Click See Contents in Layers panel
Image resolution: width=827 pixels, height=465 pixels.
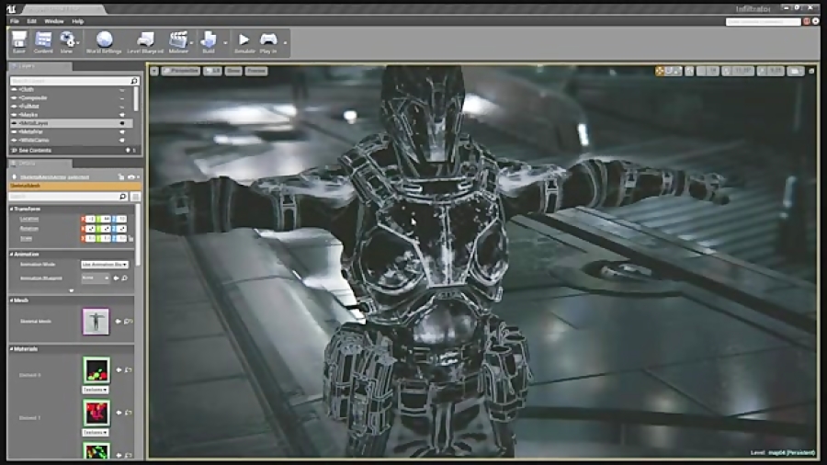click(x=34, y=150)
